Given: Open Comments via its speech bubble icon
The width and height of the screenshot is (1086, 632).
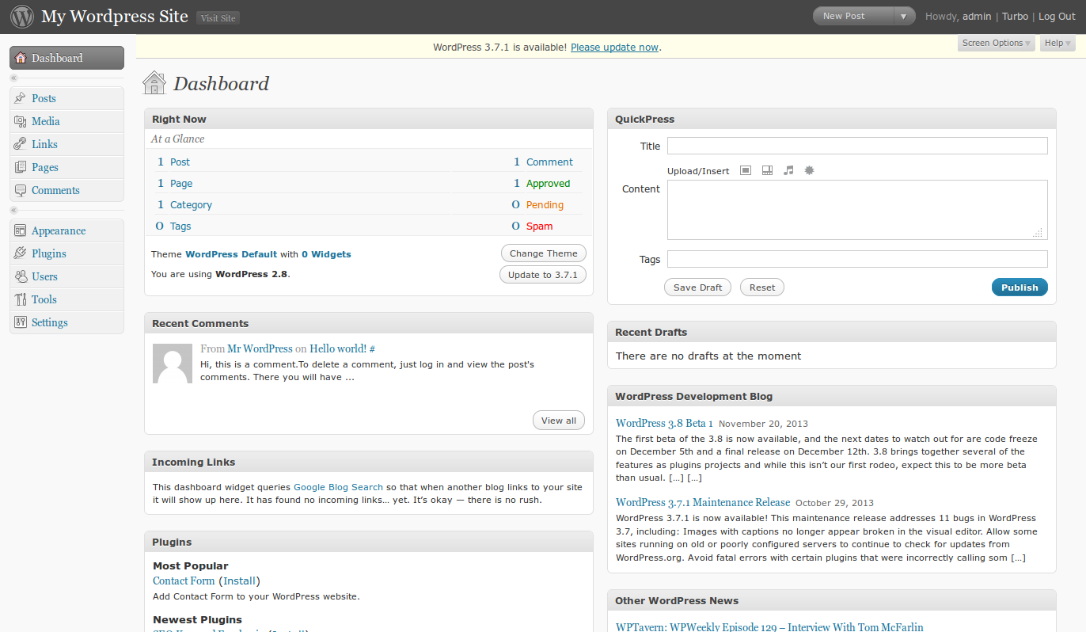Looking at the screenshot, I should pyautogui.click(x=21, y=190).
